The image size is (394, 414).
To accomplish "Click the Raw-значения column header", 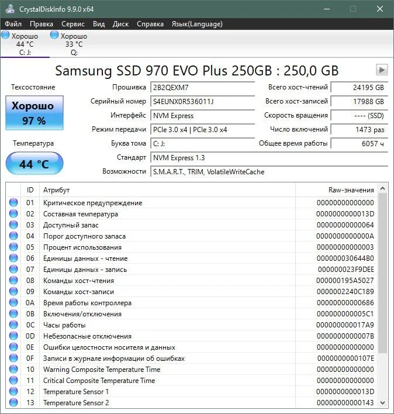I will pos(337,190).
